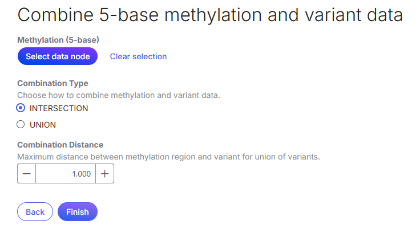Click the Clear selection link
The height and width of the screenshot is (233, 420).
point(138,56)
